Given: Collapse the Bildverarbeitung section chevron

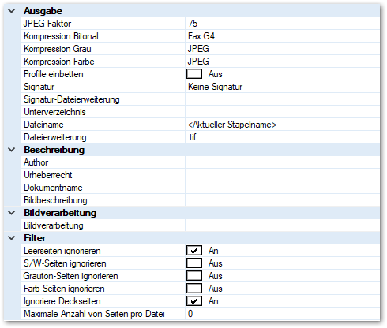Looking at the screenshot, I should pyautogui.click(x=12, y=213).
